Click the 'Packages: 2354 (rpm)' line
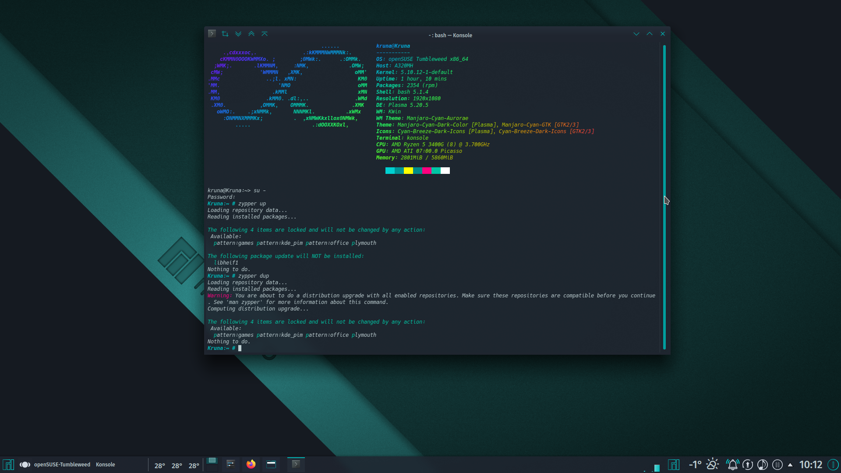The width and height of the screenshot is (841, 473). pyautogui.click(x=406, y=85)
